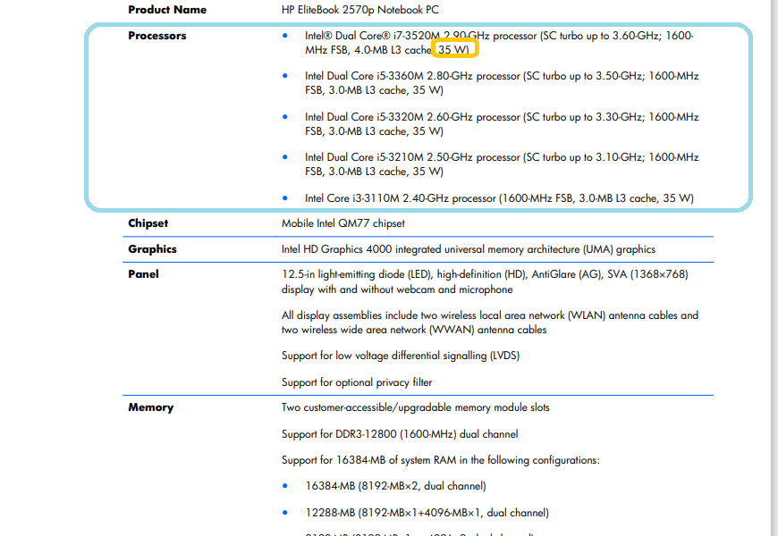Viewport: 778px width, 536px height.
Task: Click the i5-3210M 2.50-GHz processor entry
Action: pos(502,164)
